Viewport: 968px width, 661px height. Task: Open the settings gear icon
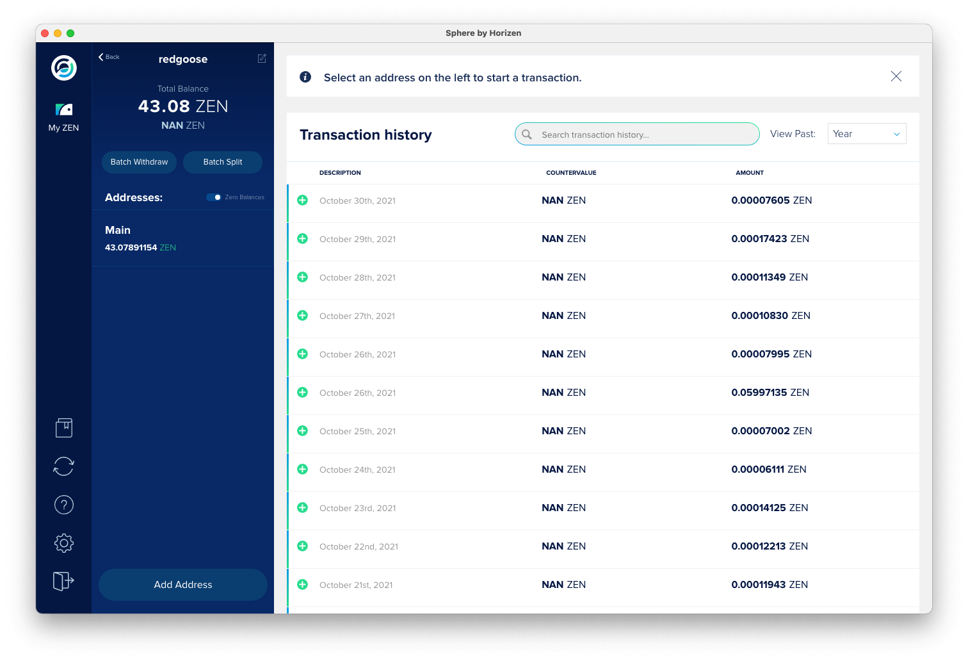pos(64,543)
